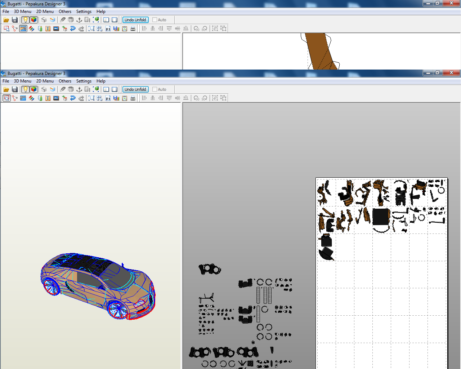The height and width of the screenshot is (369, 461).
Task: Click blue ruler tool icon in front window
Action: (x=23, y=98)
